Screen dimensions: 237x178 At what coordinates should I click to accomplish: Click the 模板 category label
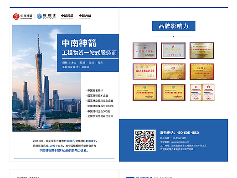click(x=65, y=63)
